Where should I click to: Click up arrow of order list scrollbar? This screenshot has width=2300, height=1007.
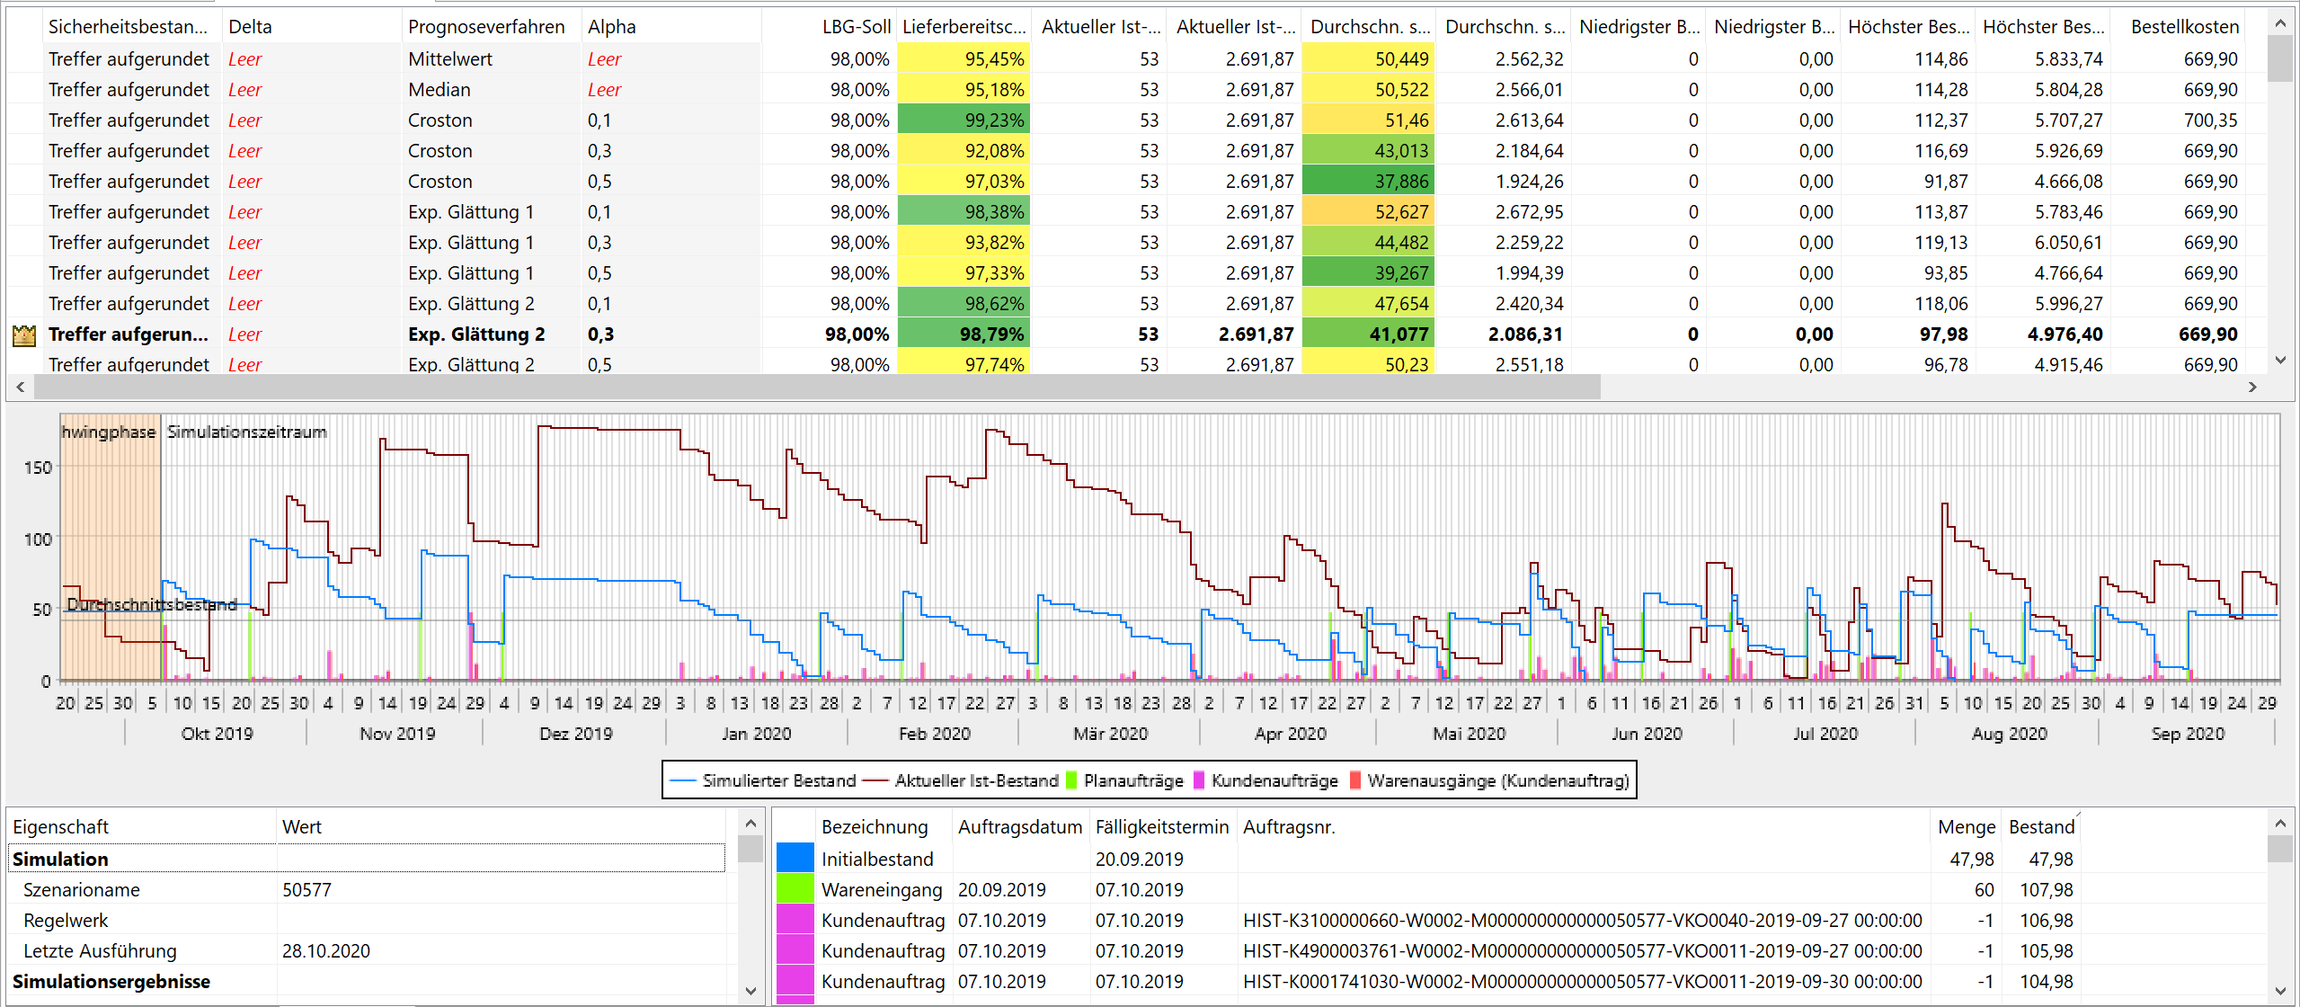point(2279,824)
